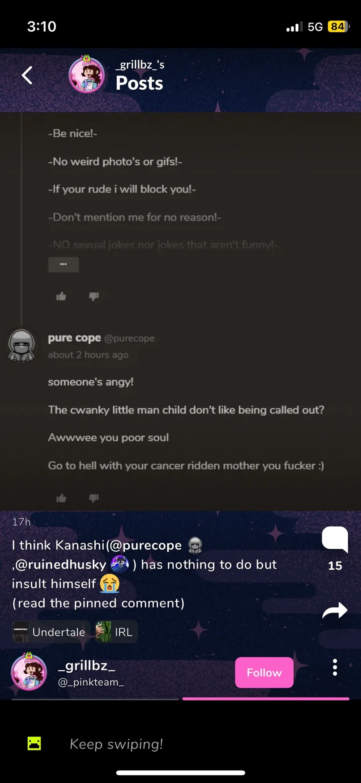Open the @ruinedhusky mention
The image size is (361, 783).
61,565
